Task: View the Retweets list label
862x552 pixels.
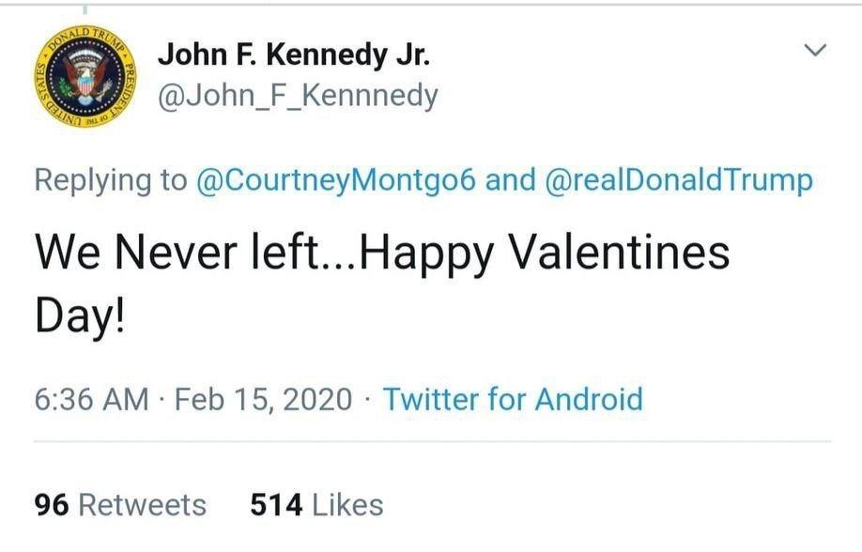Action: (x=142, y=505)
